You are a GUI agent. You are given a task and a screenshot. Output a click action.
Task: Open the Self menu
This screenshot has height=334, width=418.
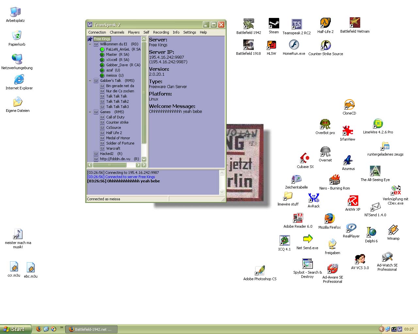(x=146, y=32)
